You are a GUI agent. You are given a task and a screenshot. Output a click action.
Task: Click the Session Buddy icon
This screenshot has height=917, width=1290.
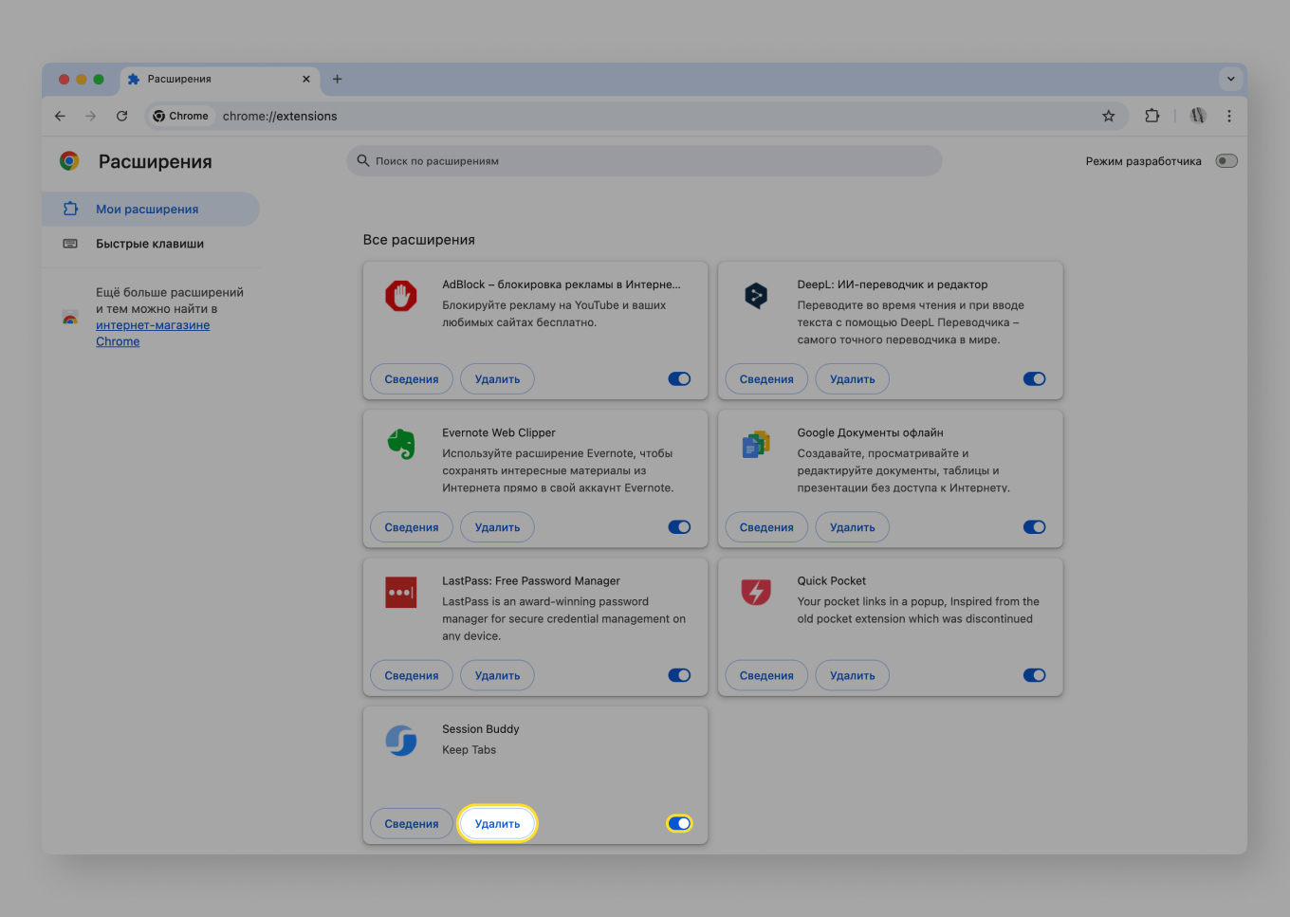(x=400, y=741)
